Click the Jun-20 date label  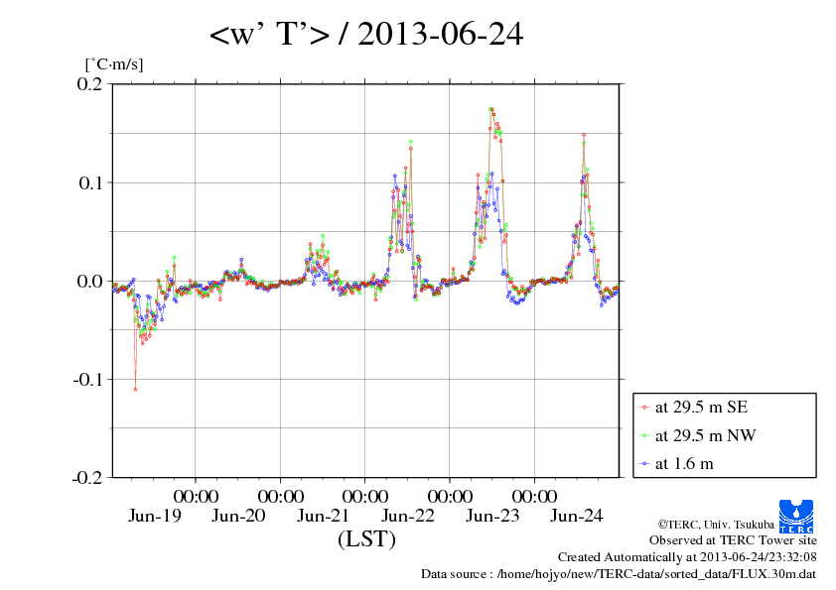238,516
